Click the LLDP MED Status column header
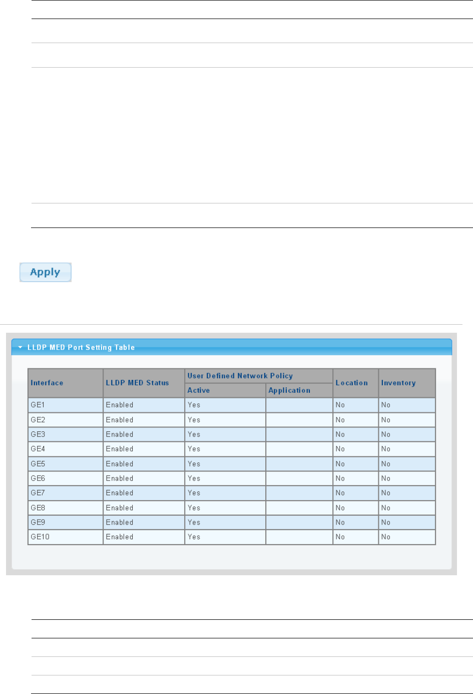 (144, 383)
